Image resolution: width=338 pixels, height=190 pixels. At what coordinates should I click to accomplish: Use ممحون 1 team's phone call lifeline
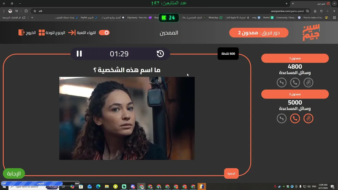point(295,83)
